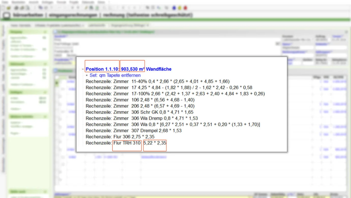
Task: Select the Zimmer 307 Drempel calculation row
Action: click(134, 130)
